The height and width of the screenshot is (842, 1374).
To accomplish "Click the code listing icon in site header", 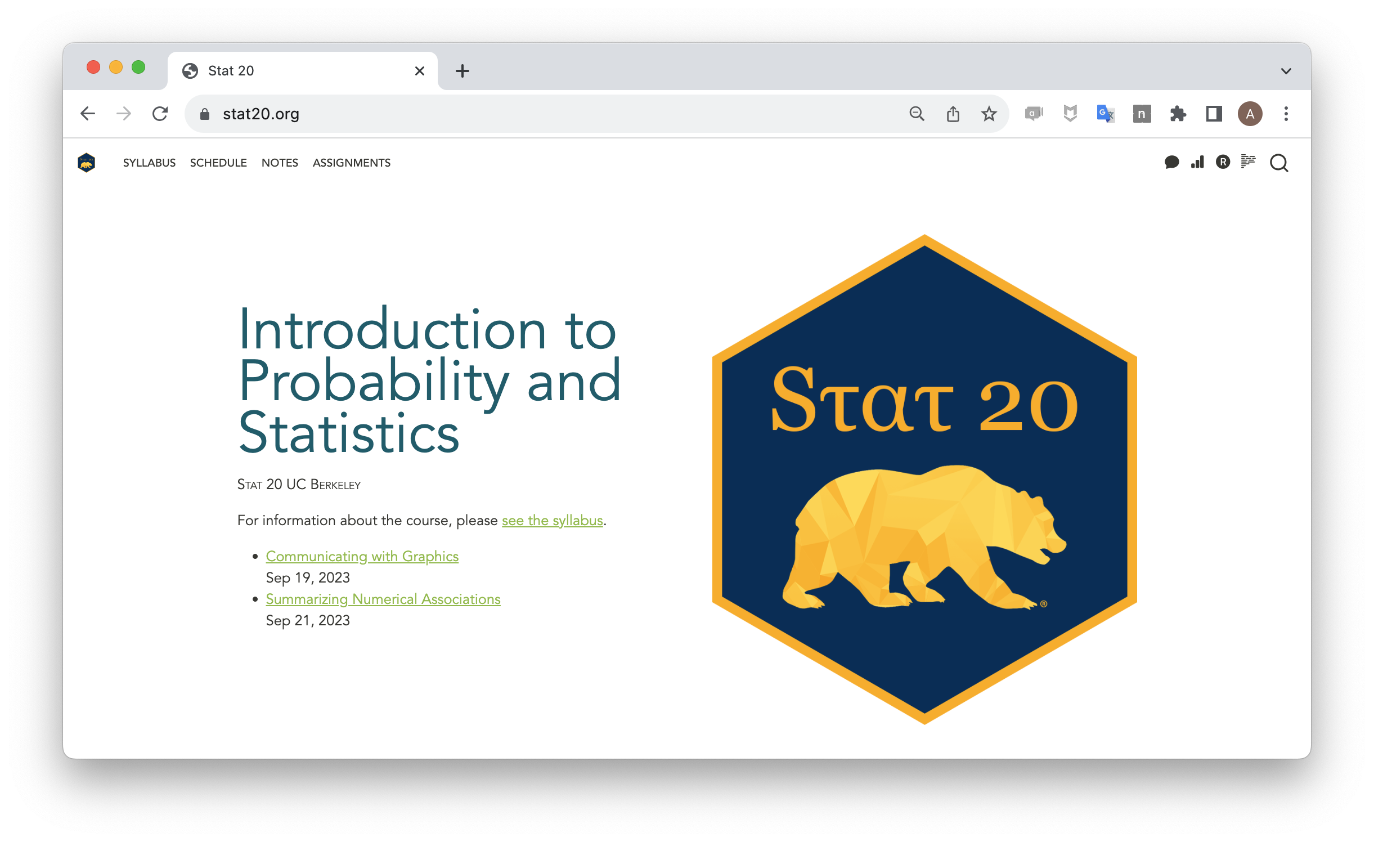I will [x=1248, y=163].
